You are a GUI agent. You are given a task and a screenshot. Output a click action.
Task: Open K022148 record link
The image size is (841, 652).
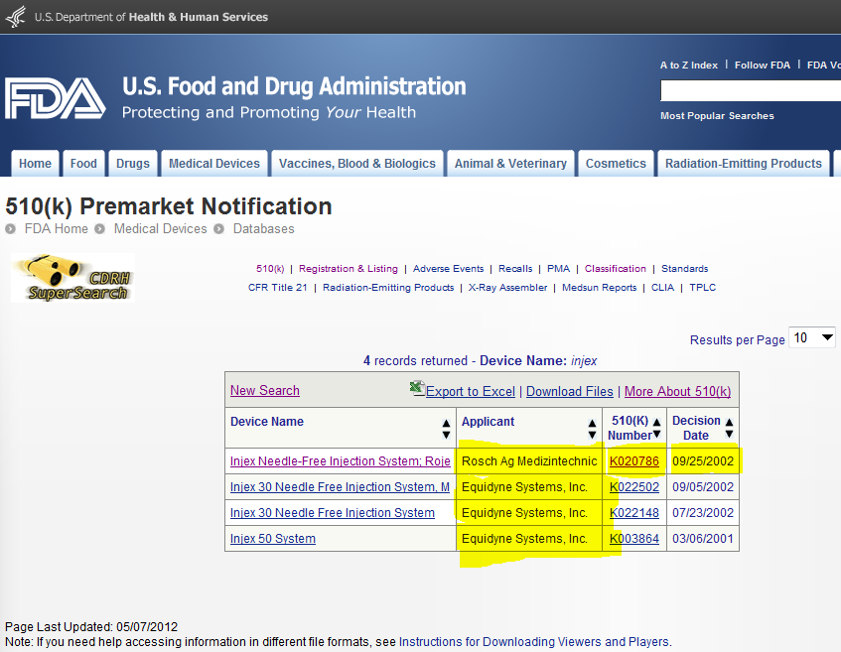[x=633, y=513]
